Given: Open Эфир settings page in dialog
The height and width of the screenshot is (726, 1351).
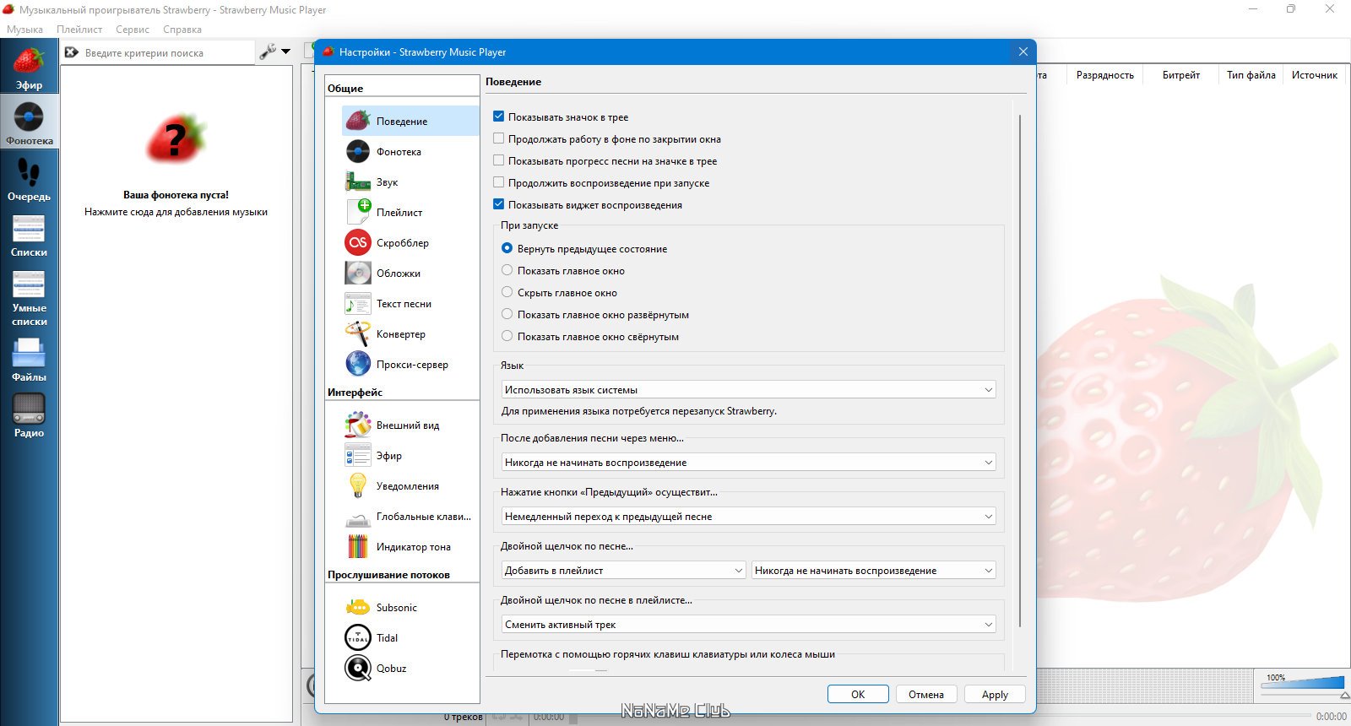Looking at the screenshot, I should click(410, 455).
